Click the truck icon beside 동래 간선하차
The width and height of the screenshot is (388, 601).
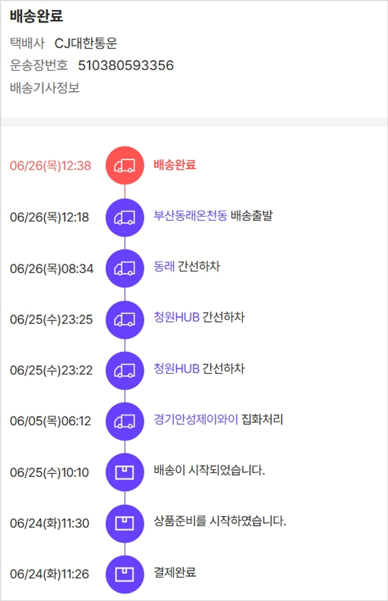(125, 268)
